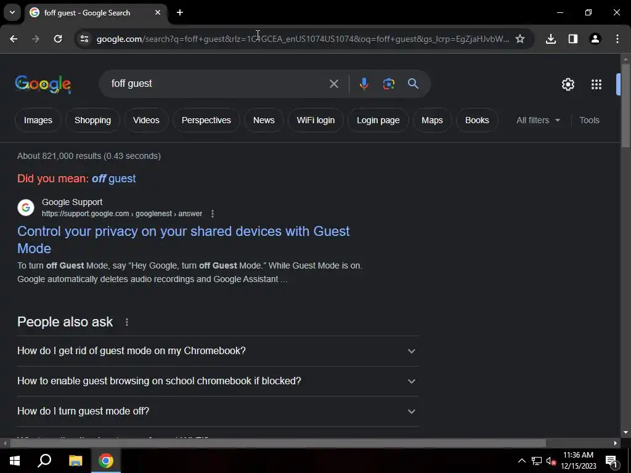Open Chrome three-dot menu
Image resolution: width=631 pixels, height=473 pixels.
point(617,39)
